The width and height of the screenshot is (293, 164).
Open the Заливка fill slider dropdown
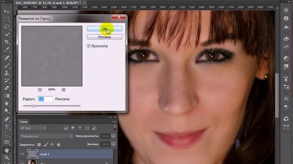(x=114, y=144)
